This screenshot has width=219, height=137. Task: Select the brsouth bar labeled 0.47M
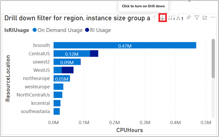(125, 45)
